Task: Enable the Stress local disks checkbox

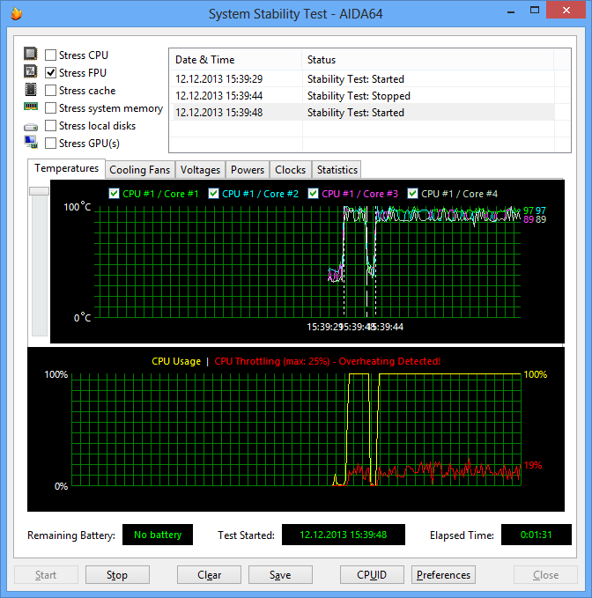Action: click(50, 125)
